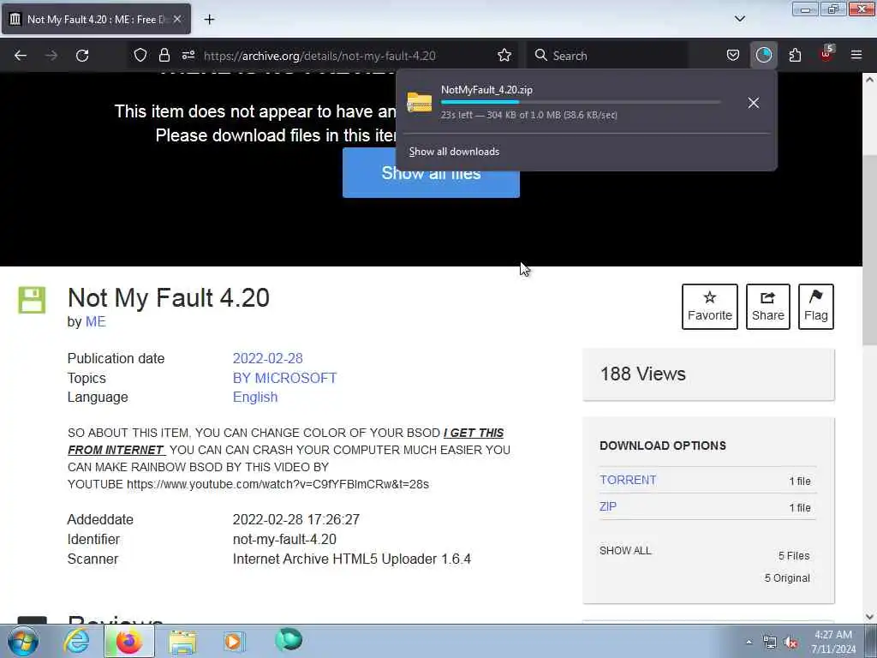Open the NotMyFault_4.20.zip folder icon
This screenshot has height=658, width=877.
(x=420, y=103)
